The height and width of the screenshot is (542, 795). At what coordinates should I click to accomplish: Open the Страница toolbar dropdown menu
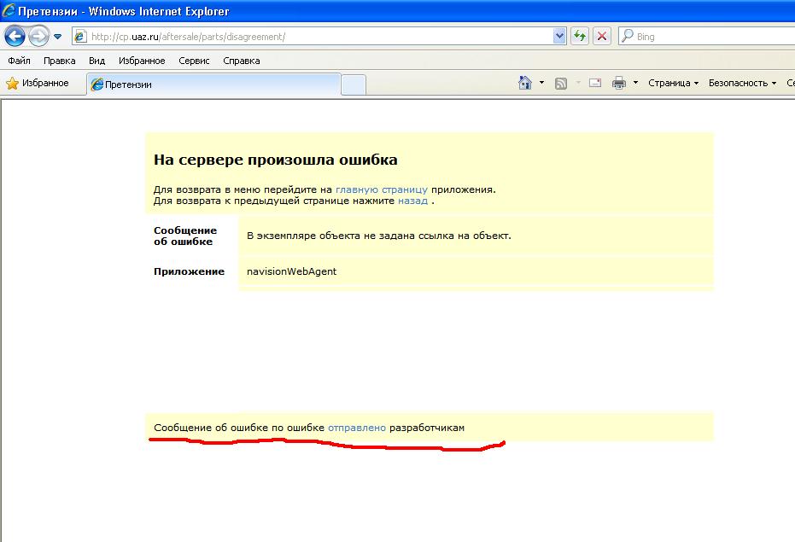tap(673, 83)
